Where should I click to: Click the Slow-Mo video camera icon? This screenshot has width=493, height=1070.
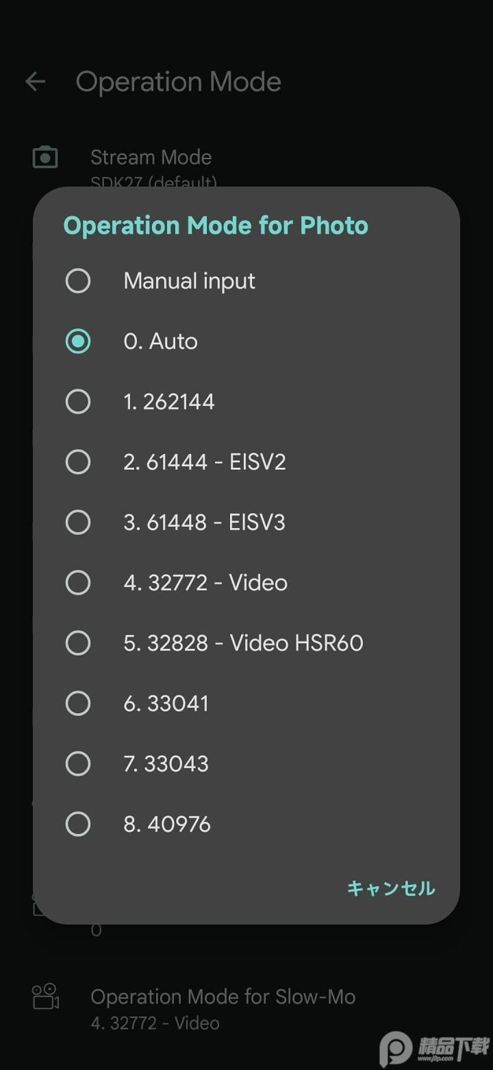(x=45, y=997)
